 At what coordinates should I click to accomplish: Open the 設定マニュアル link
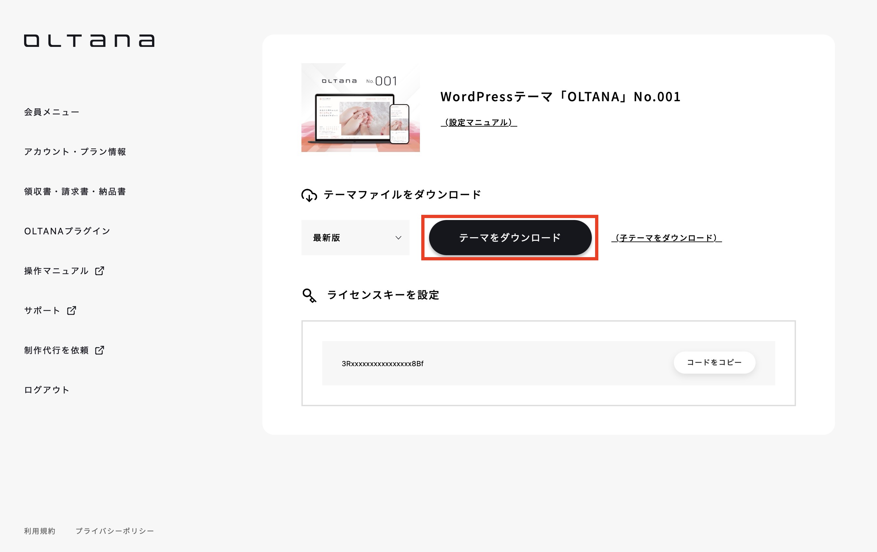[x=479, y=123]
